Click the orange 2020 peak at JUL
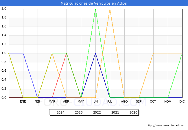The height and width of the screenshot is (130, 188). [110, 9]
